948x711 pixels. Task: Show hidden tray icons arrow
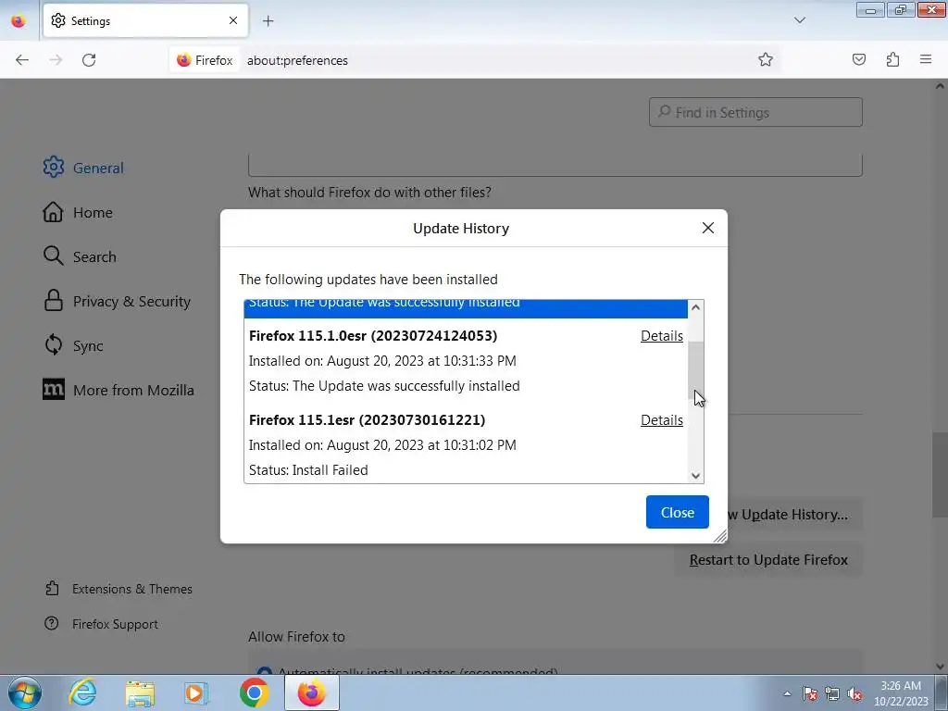[787, 693]
